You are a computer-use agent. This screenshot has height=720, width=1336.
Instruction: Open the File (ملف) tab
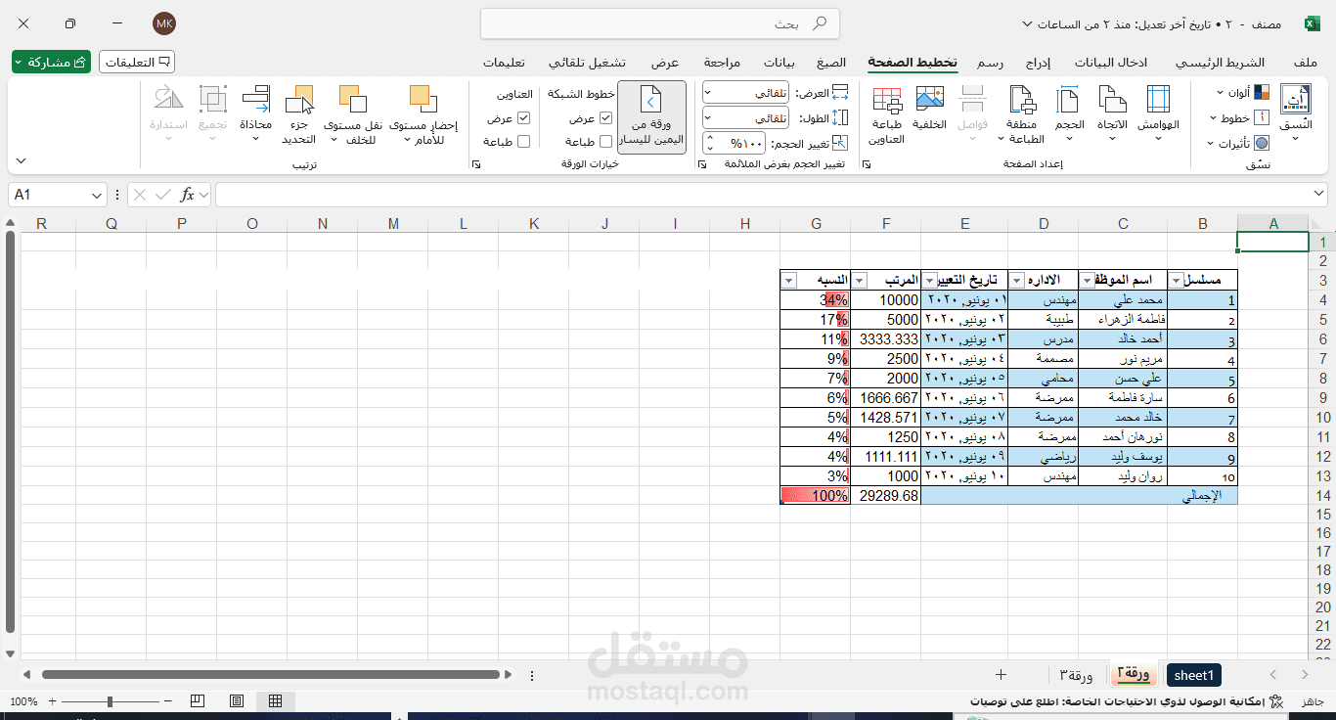(x=1306, y=63)
